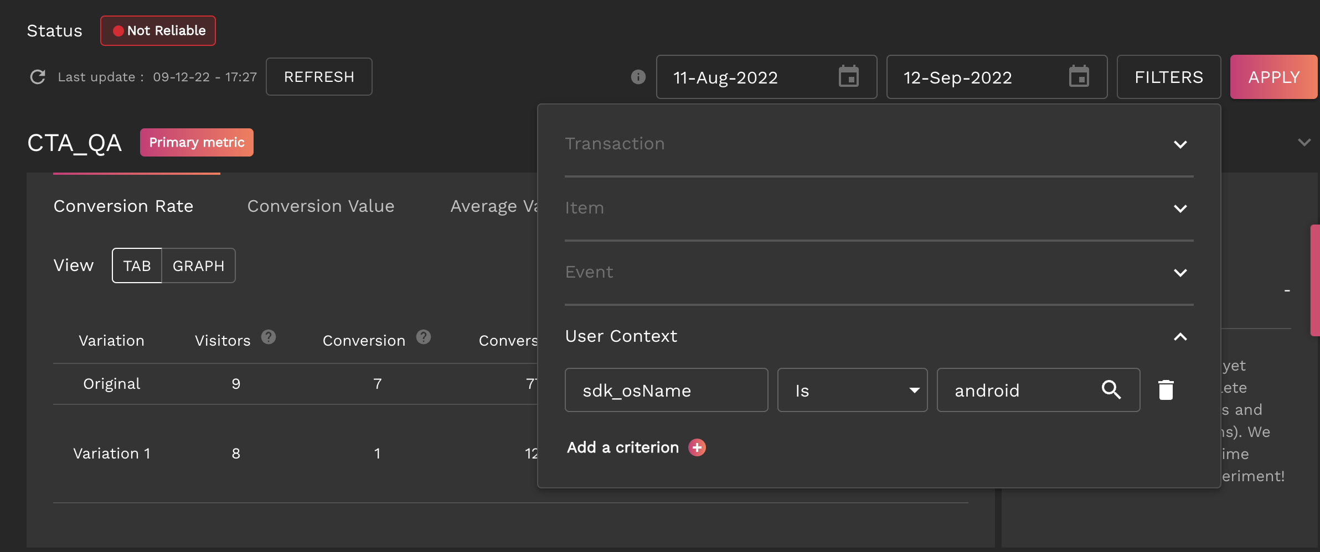Click the APPLY button
Viewport: 1320px width, 552px height.
[x=1273, y=77]
